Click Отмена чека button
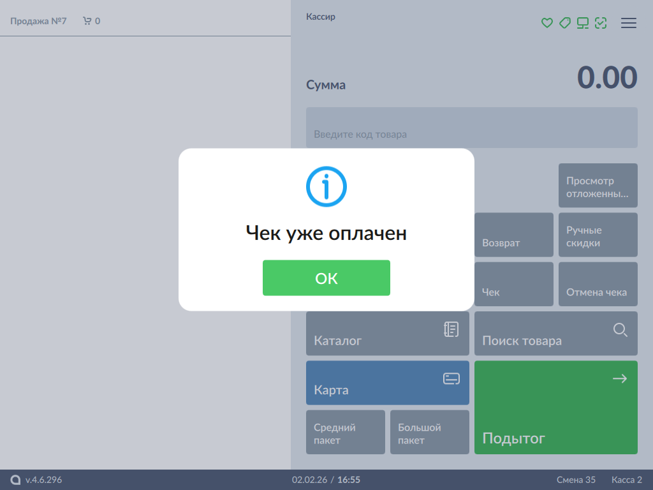The image size is (653, 490). click(598, 285)
